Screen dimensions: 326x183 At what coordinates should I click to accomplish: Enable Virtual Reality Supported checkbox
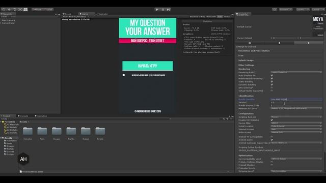coord(271,90)
